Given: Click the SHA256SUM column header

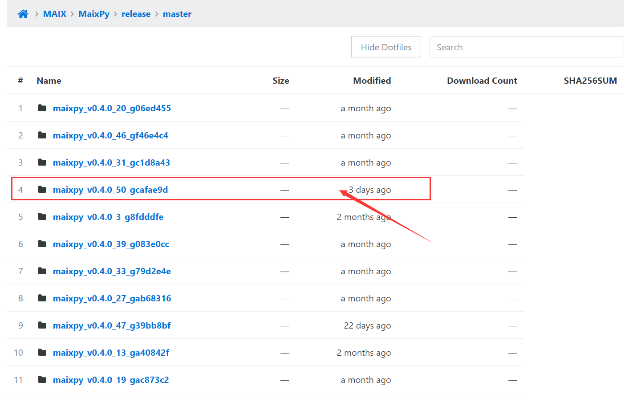Looking at the screenshot, I should 590,81.
